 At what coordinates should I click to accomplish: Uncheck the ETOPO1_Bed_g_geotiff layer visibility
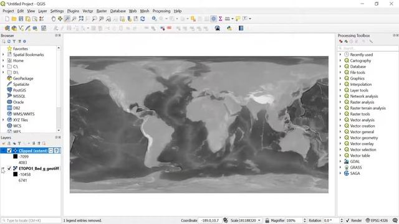[9, 169]
